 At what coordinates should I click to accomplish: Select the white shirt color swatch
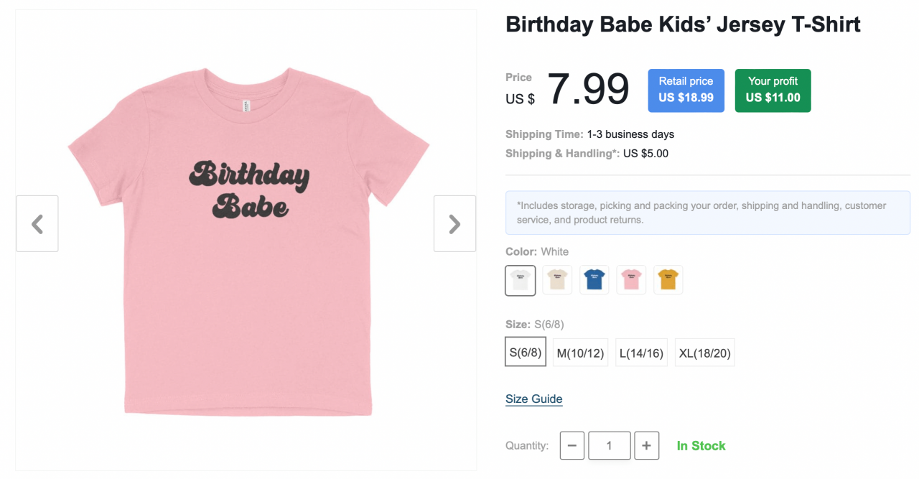[520, 280]
